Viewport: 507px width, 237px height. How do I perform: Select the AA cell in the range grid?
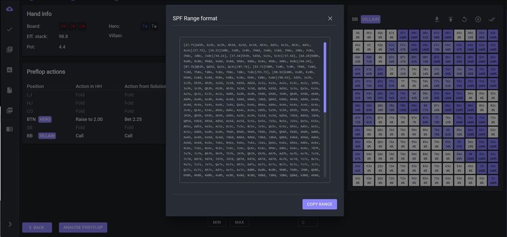(357, 35)
